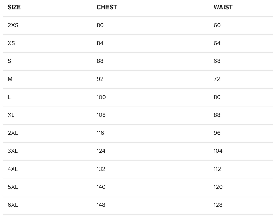Click the M size label
The image size is (273, 219).
[x=10, y=79]
